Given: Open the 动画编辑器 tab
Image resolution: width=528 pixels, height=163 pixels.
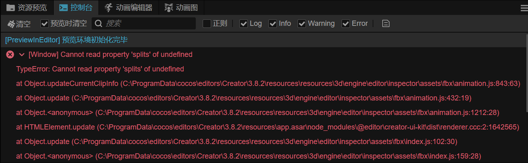Looking at the screenshot, I should pyautogui.click(x=128, y=7).
